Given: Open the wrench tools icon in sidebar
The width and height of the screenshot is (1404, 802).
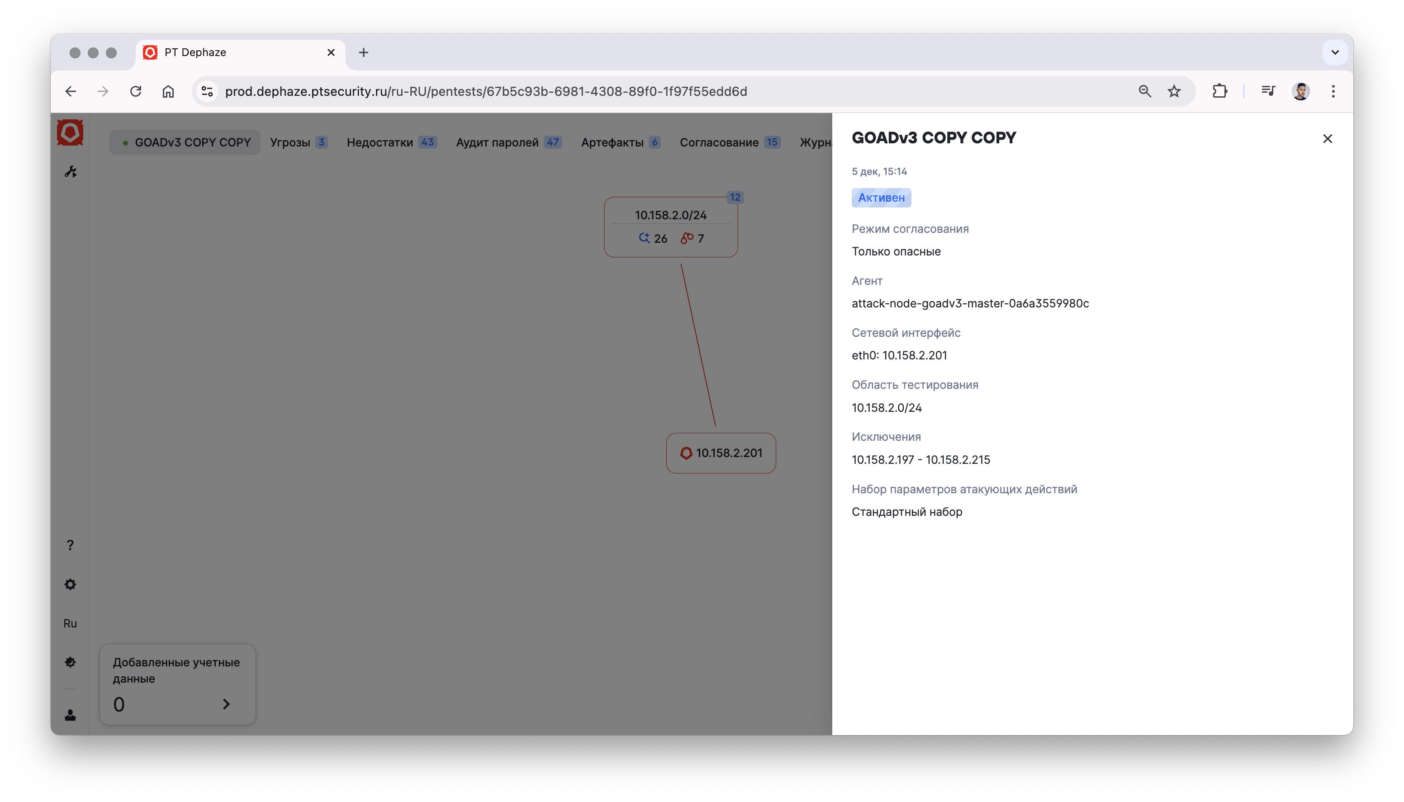Looking at the screenshot, I should pos(71,172).
